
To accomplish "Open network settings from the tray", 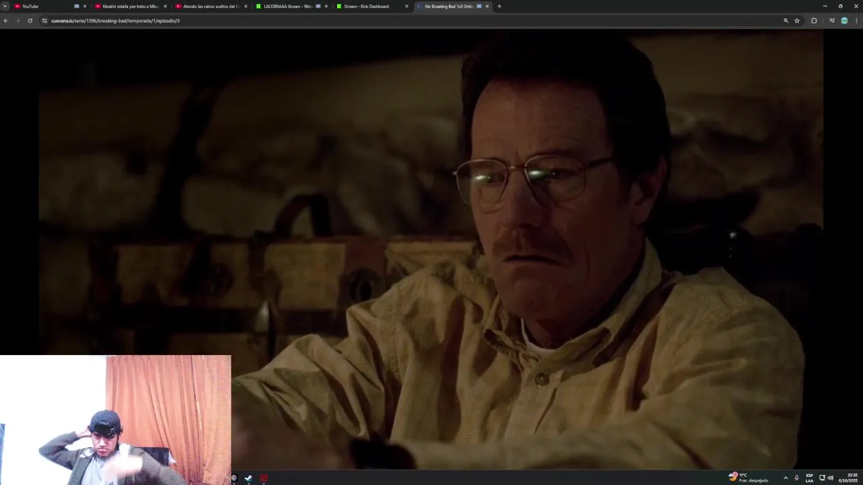I will (822, 478).
